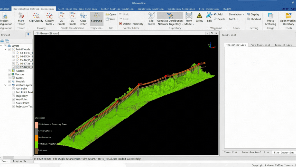Open the Project Configuration tool
The image size is (296, 167).
coord(6,19)
